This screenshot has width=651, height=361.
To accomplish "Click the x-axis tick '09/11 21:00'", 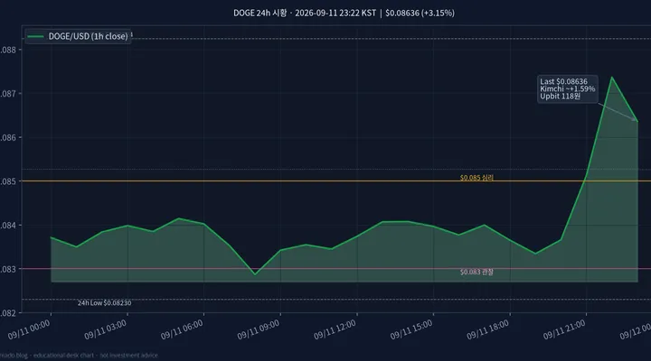I will point(564,330).
